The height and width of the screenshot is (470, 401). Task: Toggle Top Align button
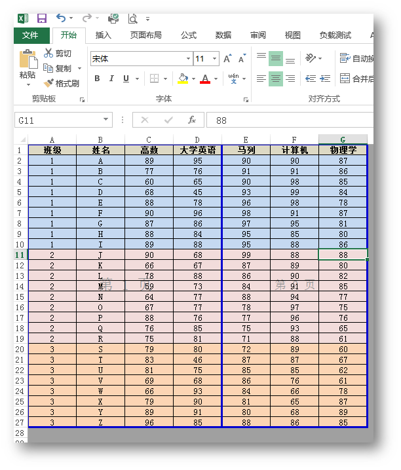point(261,58)
